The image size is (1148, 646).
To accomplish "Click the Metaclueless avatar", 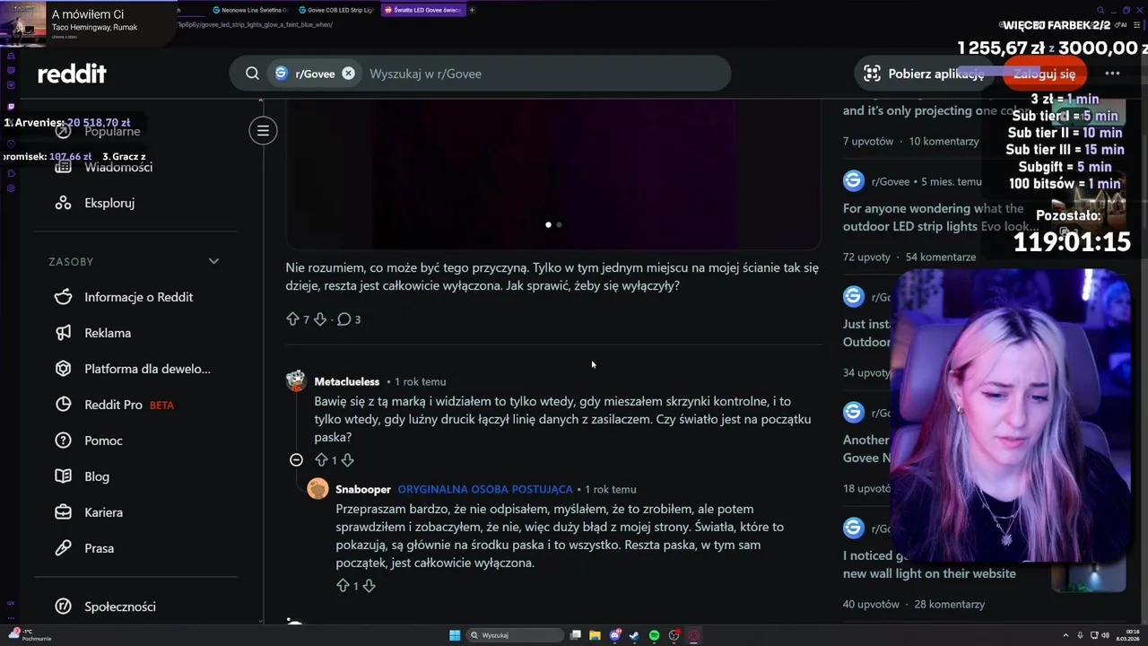I will click(x=296, y=381).
